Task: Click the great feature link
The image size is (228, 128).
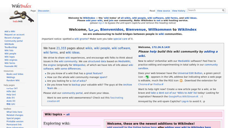Action: coord(94,73)
